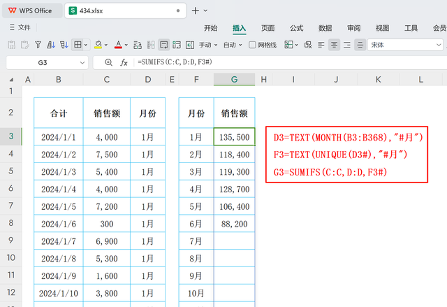The width and height of the screenshot is (447, 307).
Task: Sort ascending with the A-arrow icon
Action: pyautogui.click(x=51, y=45)
